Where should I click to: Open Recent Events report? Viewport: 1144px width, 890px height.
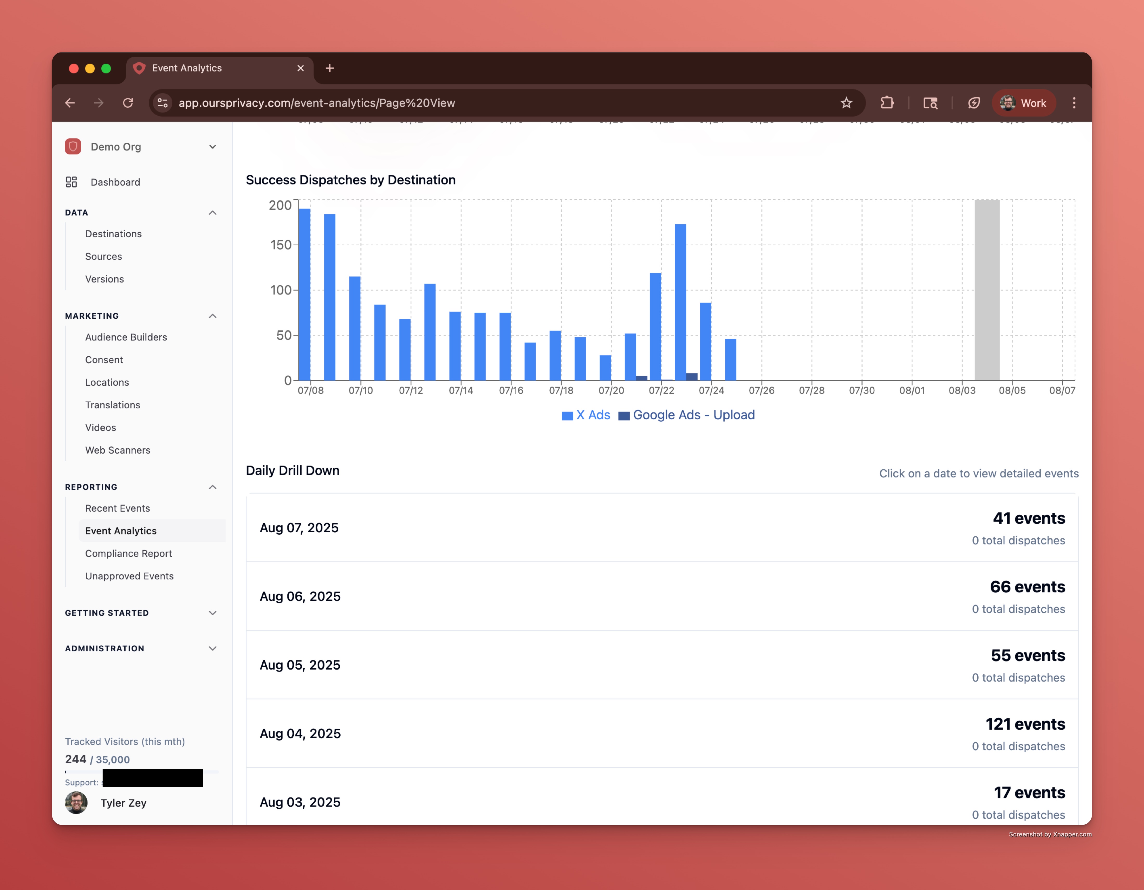tap(117, 508)
